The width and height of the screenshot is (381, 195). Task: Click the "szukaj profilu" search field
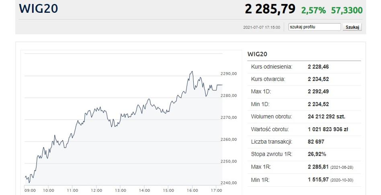(315, 27)
